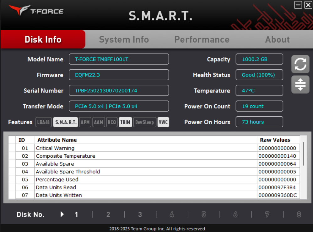The height and width of the screenshot is (232, 313).
Task: Refresh the disk information
Action: (x=300, y=64)
